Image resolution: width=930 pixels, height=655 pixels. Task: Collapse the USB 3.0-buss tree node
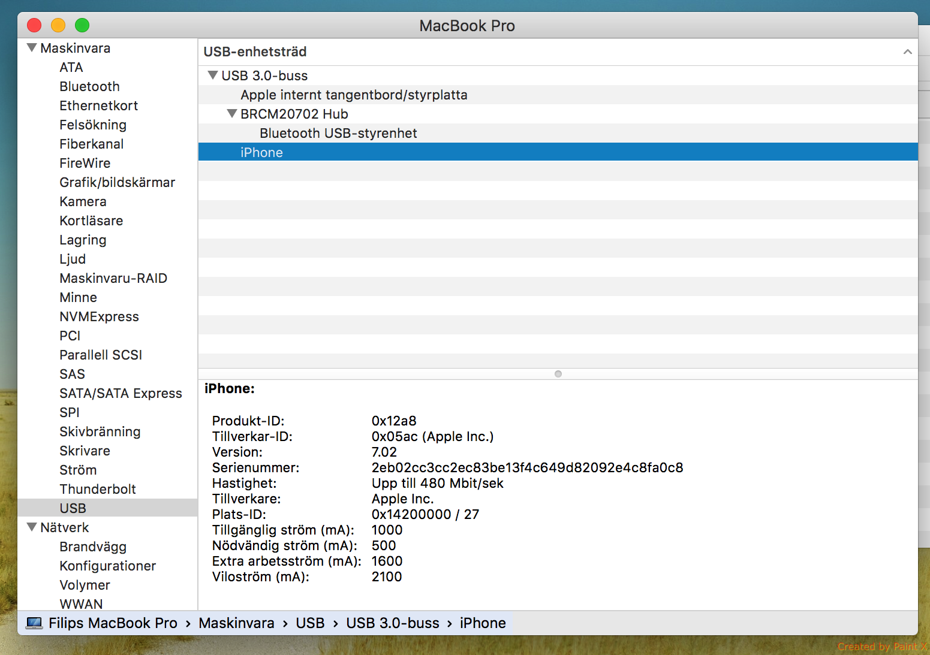(213, 76)
